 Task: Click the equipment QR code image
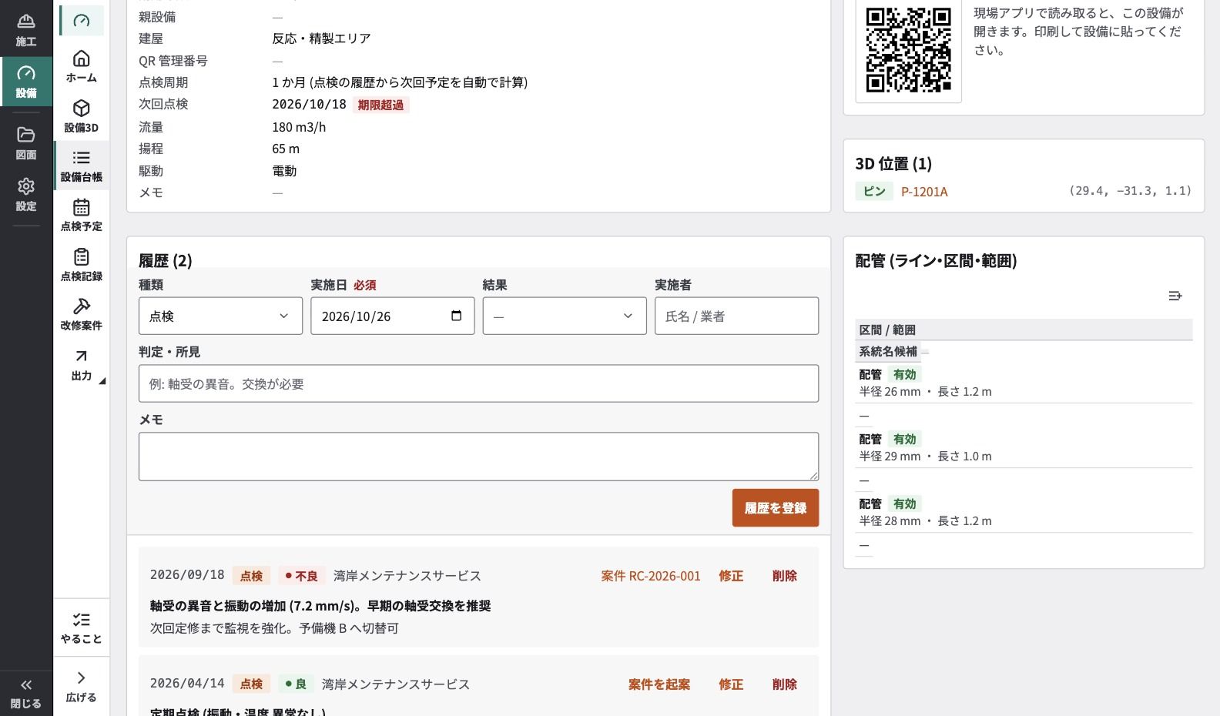[x=909, y=50]
